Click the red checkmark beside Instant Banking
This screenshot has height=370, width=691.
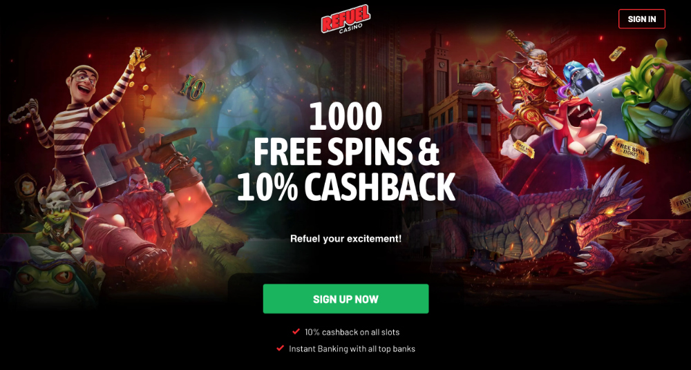pyautogui.click(x=280, y=348)
